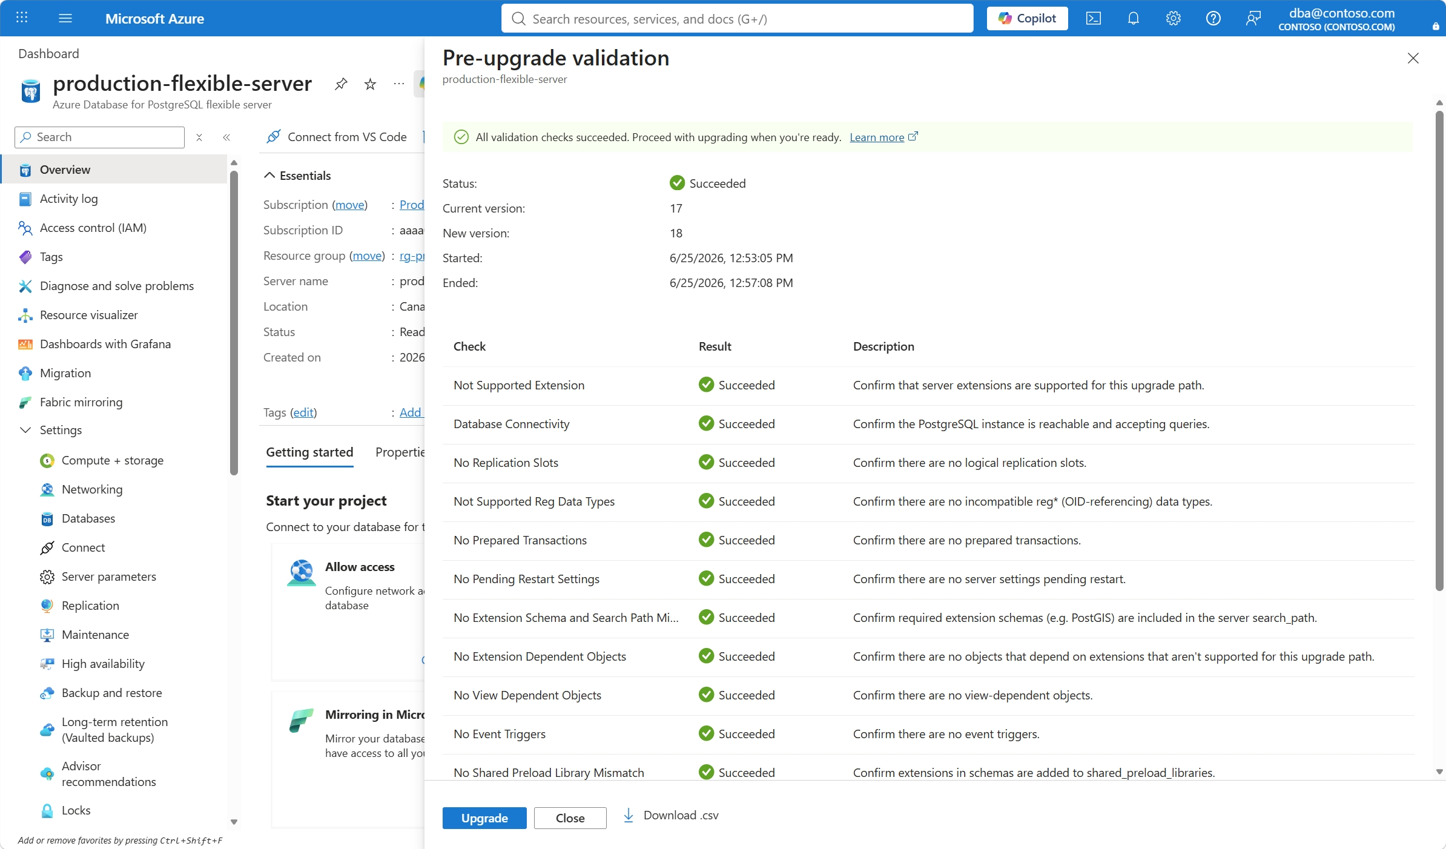Download validation results as .csv
1446x849 pixels.
click(x=671, y=816)
